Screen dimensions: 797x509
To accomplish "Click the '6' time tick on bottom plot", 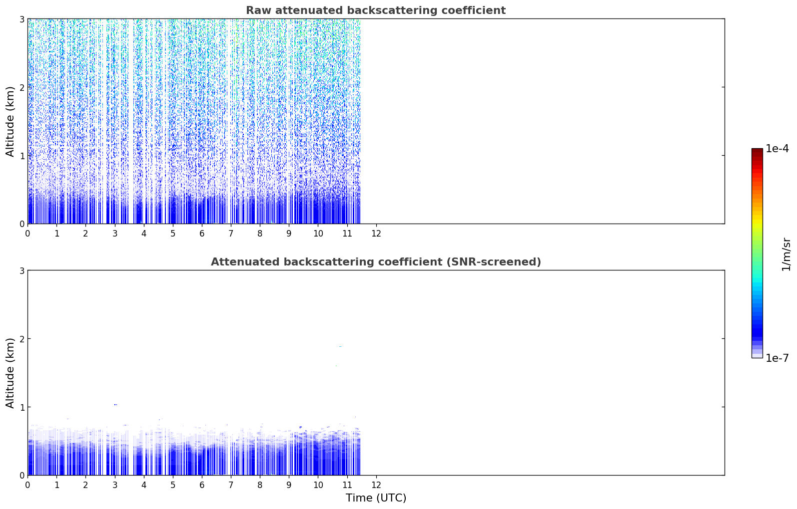I will [x=202, y=485].
